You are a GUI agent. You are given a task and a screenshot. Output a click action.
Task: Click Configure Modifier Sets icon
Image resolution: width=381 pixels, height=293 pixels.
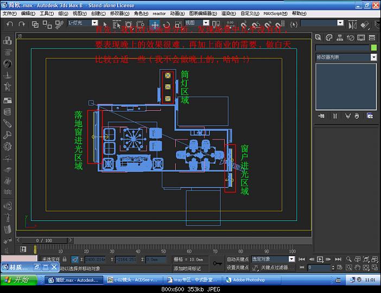click(x=370, y=116)
